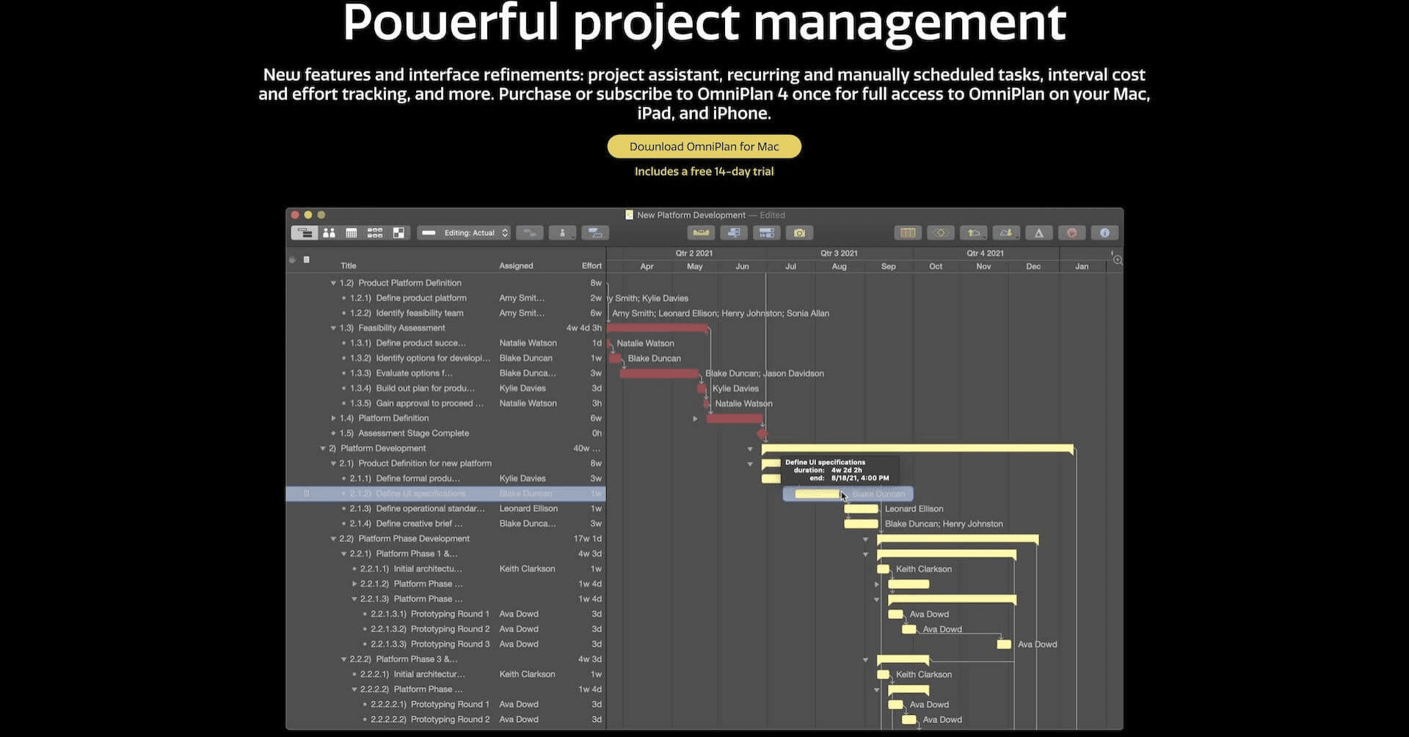Collapse the 1.3) Feasibility Assessment group
The image size is (1409, 737).
[333, 329]
